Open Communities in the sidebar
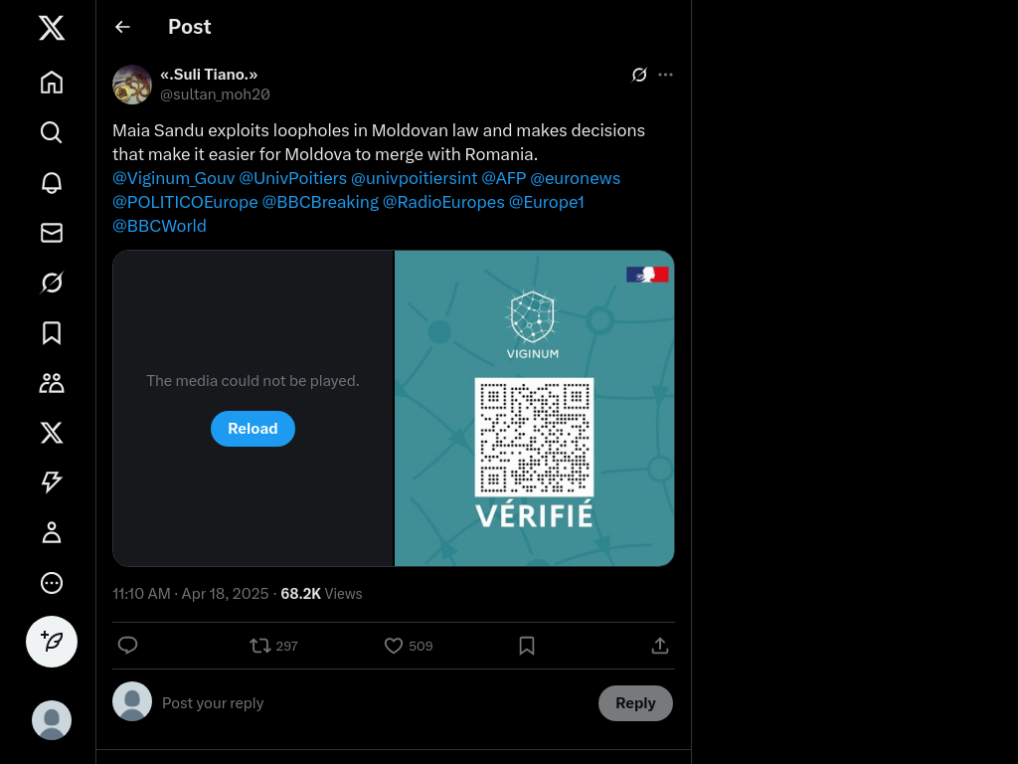Image resolution: width=1018 pixels, height=764 pixels. click(x=52, y=383)
